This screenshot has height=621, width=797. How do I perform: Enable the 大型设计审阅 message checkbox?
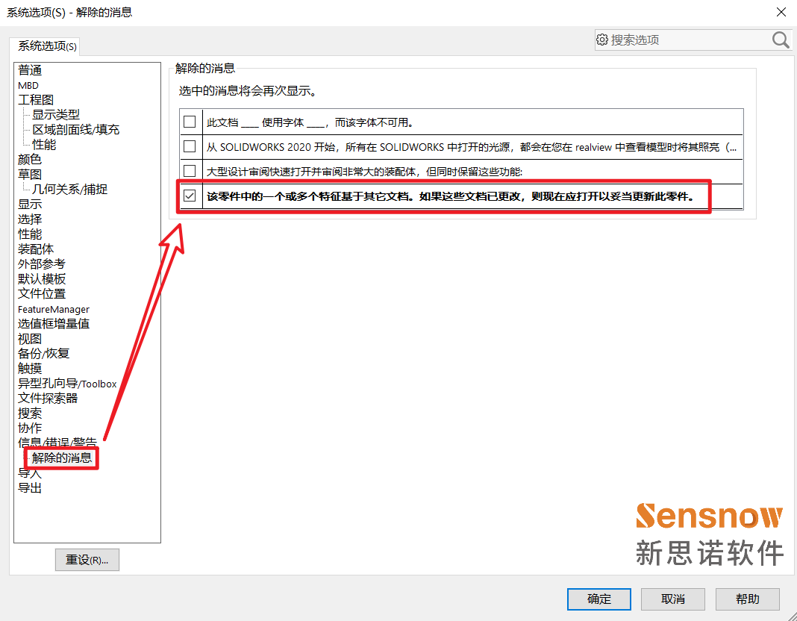coord(190,171)
